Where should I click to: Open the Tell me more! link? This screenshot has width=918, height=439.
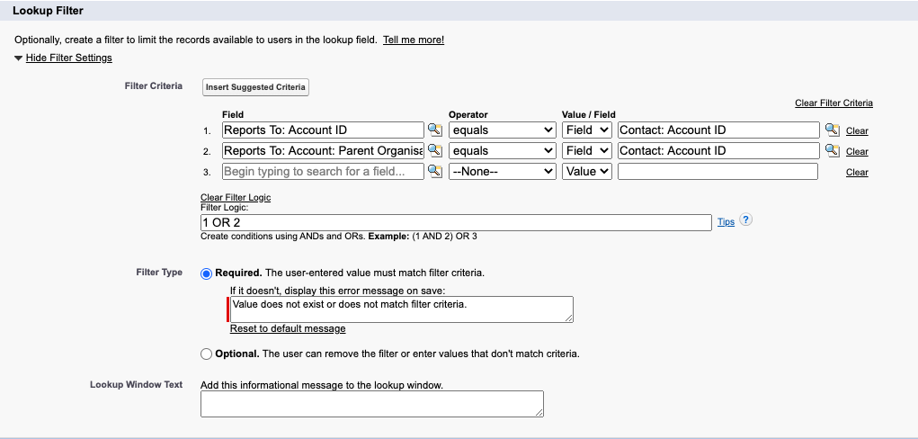414,40
